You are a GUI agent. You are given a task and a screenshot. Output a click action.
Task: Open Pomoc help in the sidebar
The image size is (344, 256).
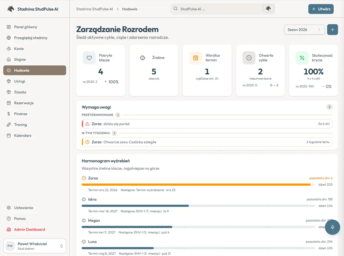(35, 219)
